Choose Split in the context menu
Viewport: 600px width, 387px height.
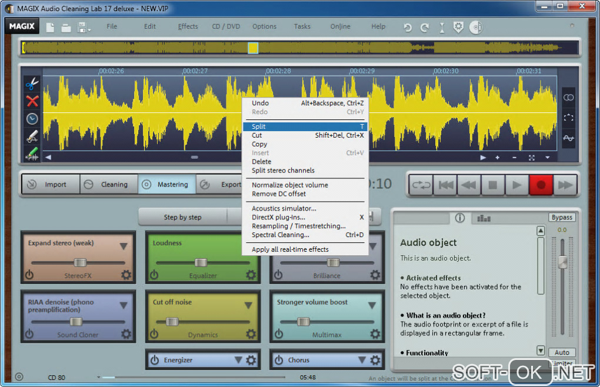click(x=305, y=126)
